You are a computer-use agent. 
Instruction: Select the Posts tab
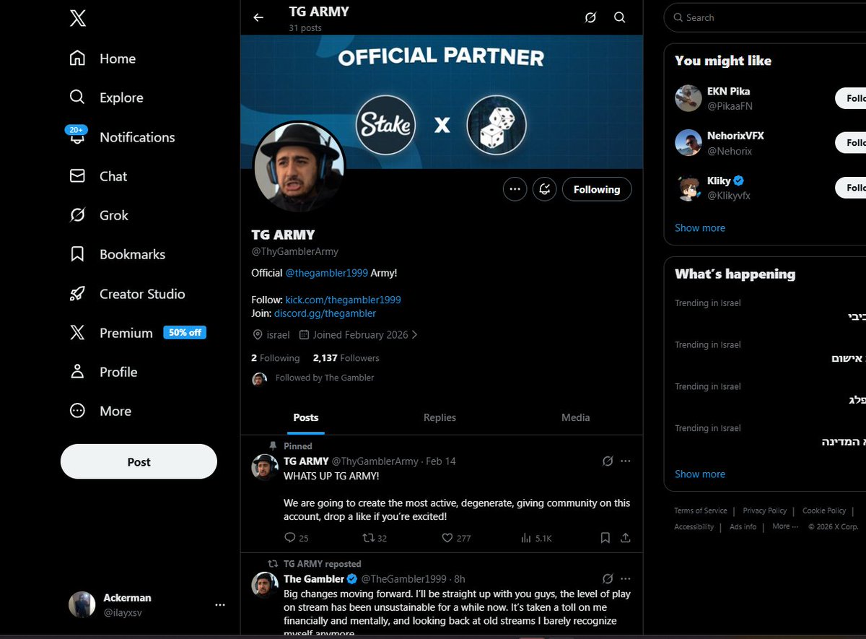306,417
